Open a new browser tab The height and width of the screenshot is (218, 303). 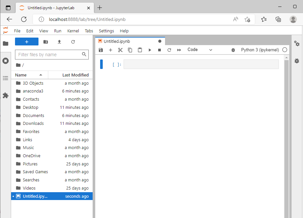(x=99, y=8)
